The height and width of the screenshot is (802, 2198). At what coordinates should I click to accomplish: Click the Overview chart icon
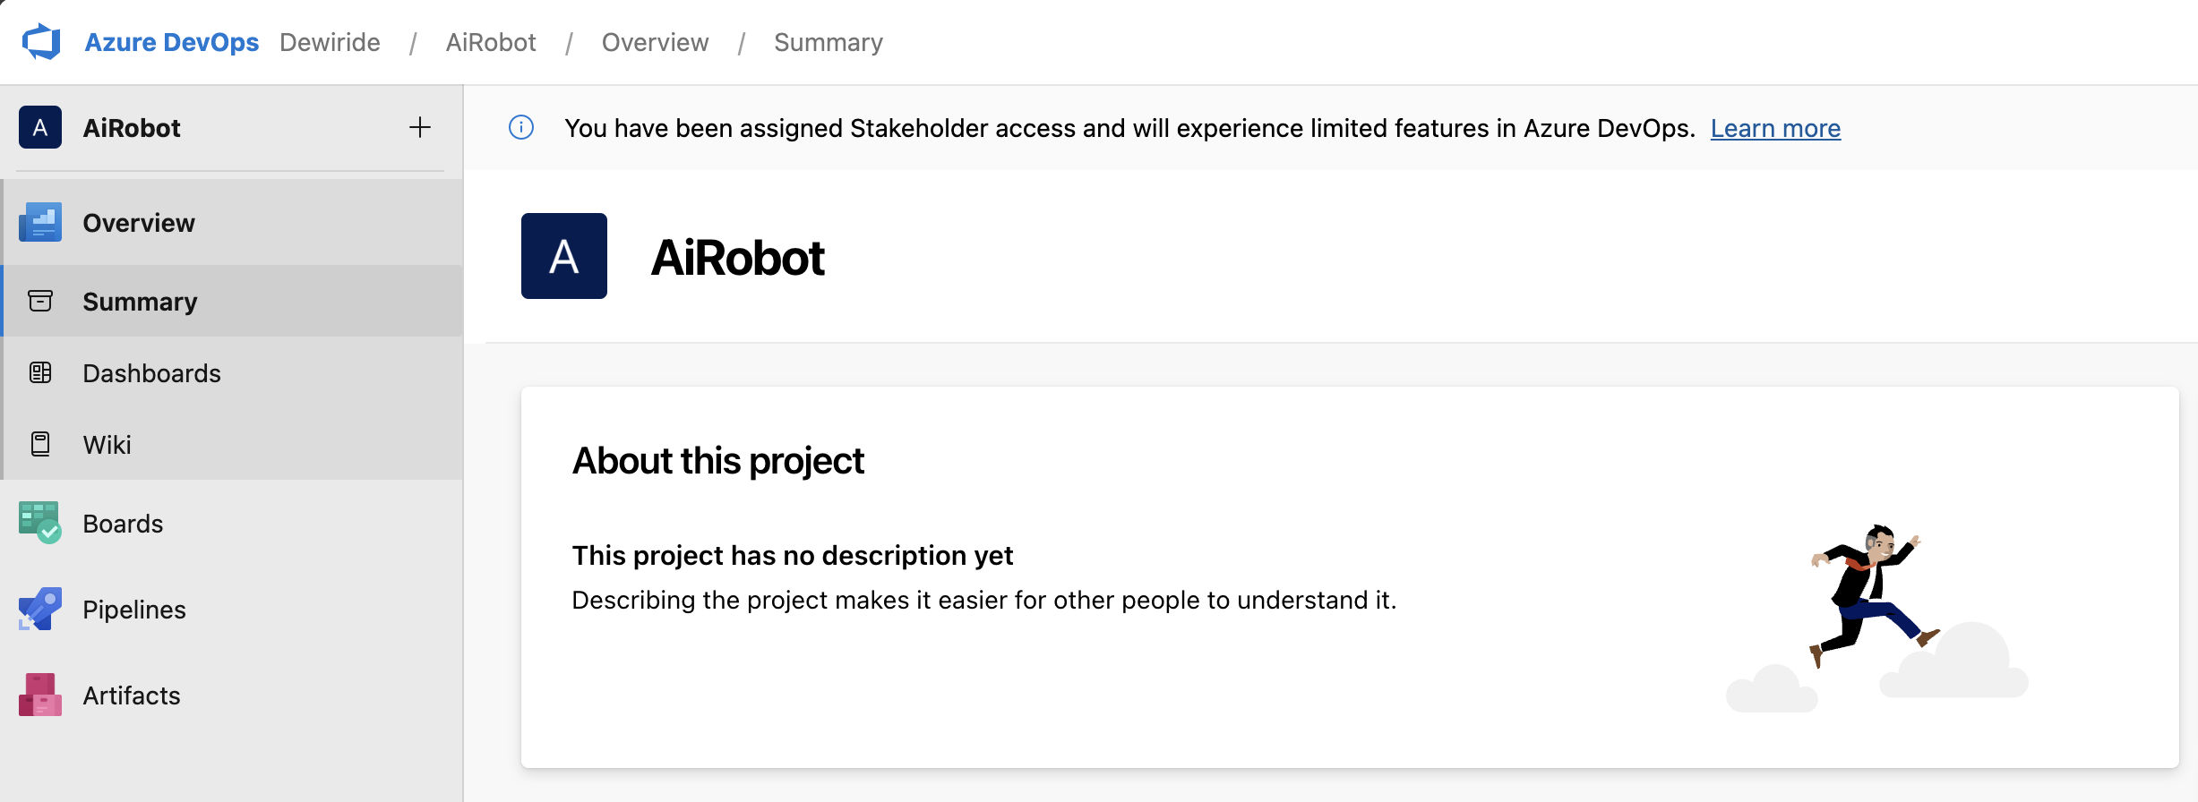[39, 222]
